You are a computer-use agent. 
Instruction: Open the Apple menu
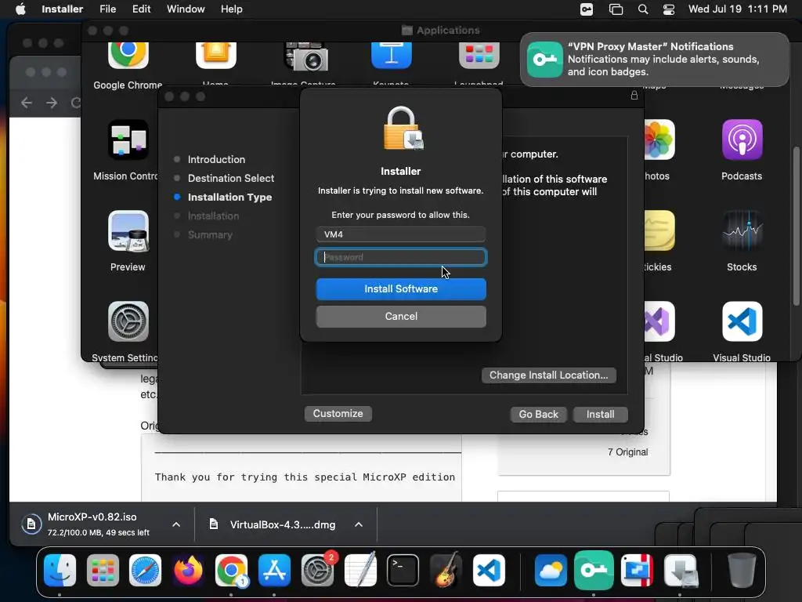pyautogui.click(x=20, y=9)
